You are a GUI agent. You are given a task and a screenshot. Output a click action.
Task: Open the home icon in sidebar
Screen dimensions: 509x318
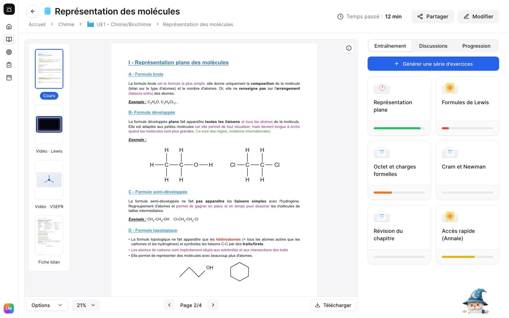click(x=9, y=26)
